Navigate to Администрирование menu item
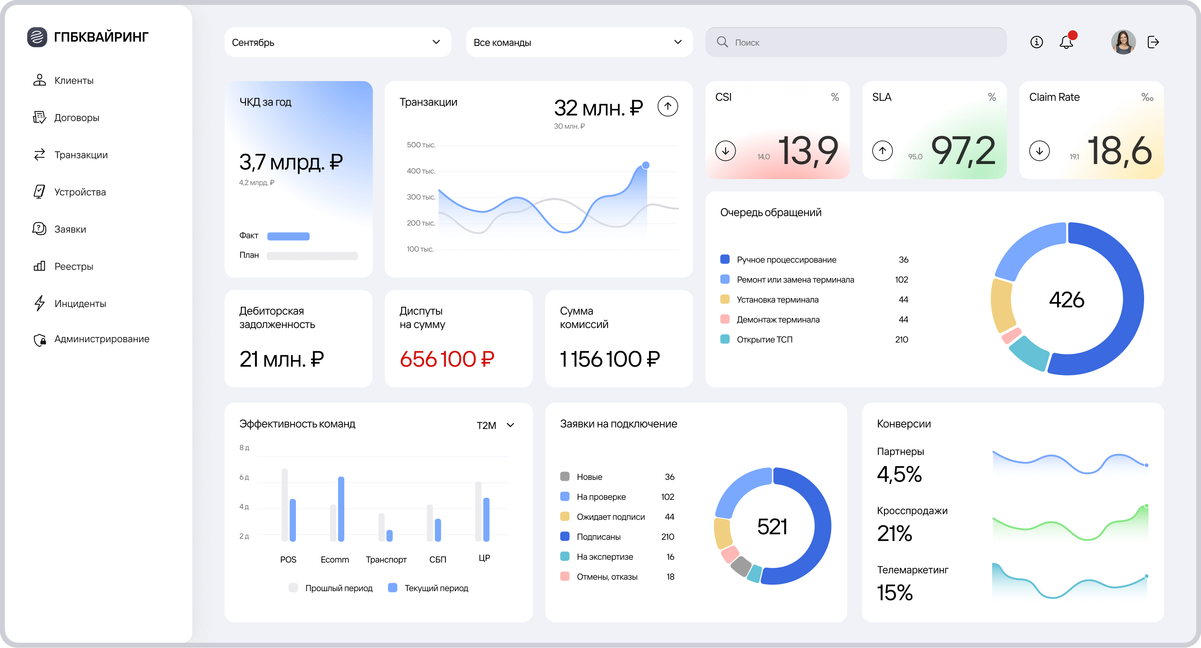The height and width of the screenshot is (648, 1201). tap(101, 339)
